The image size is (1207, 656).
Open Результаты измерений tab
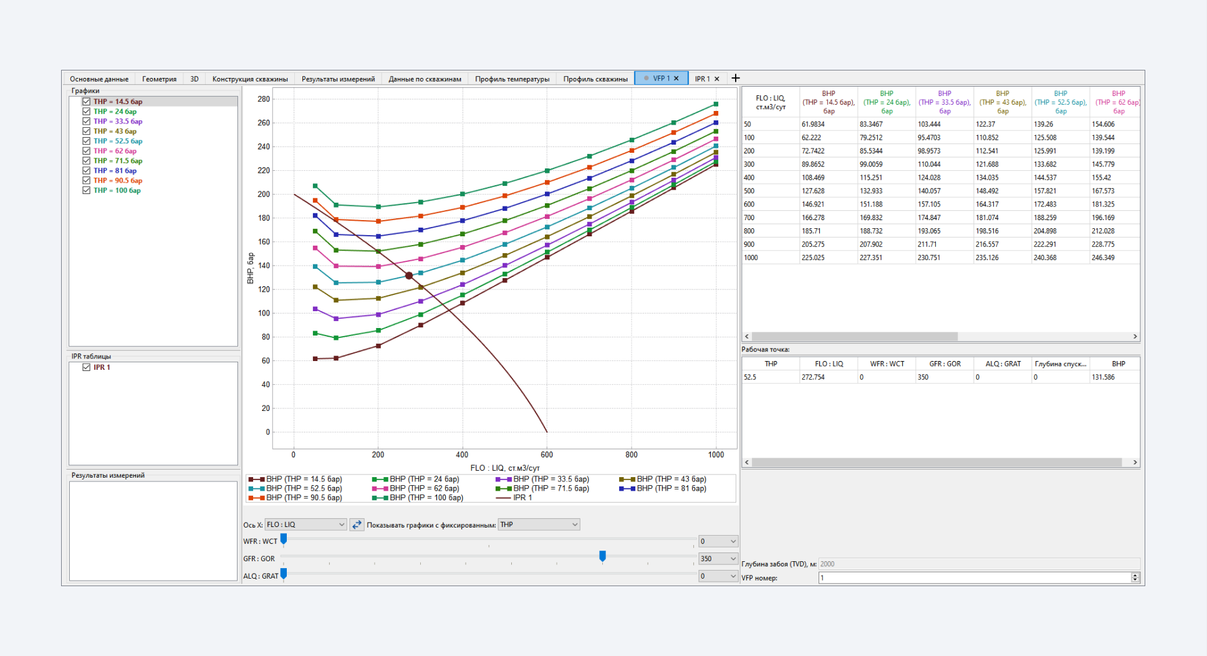[x=339, y=79]
